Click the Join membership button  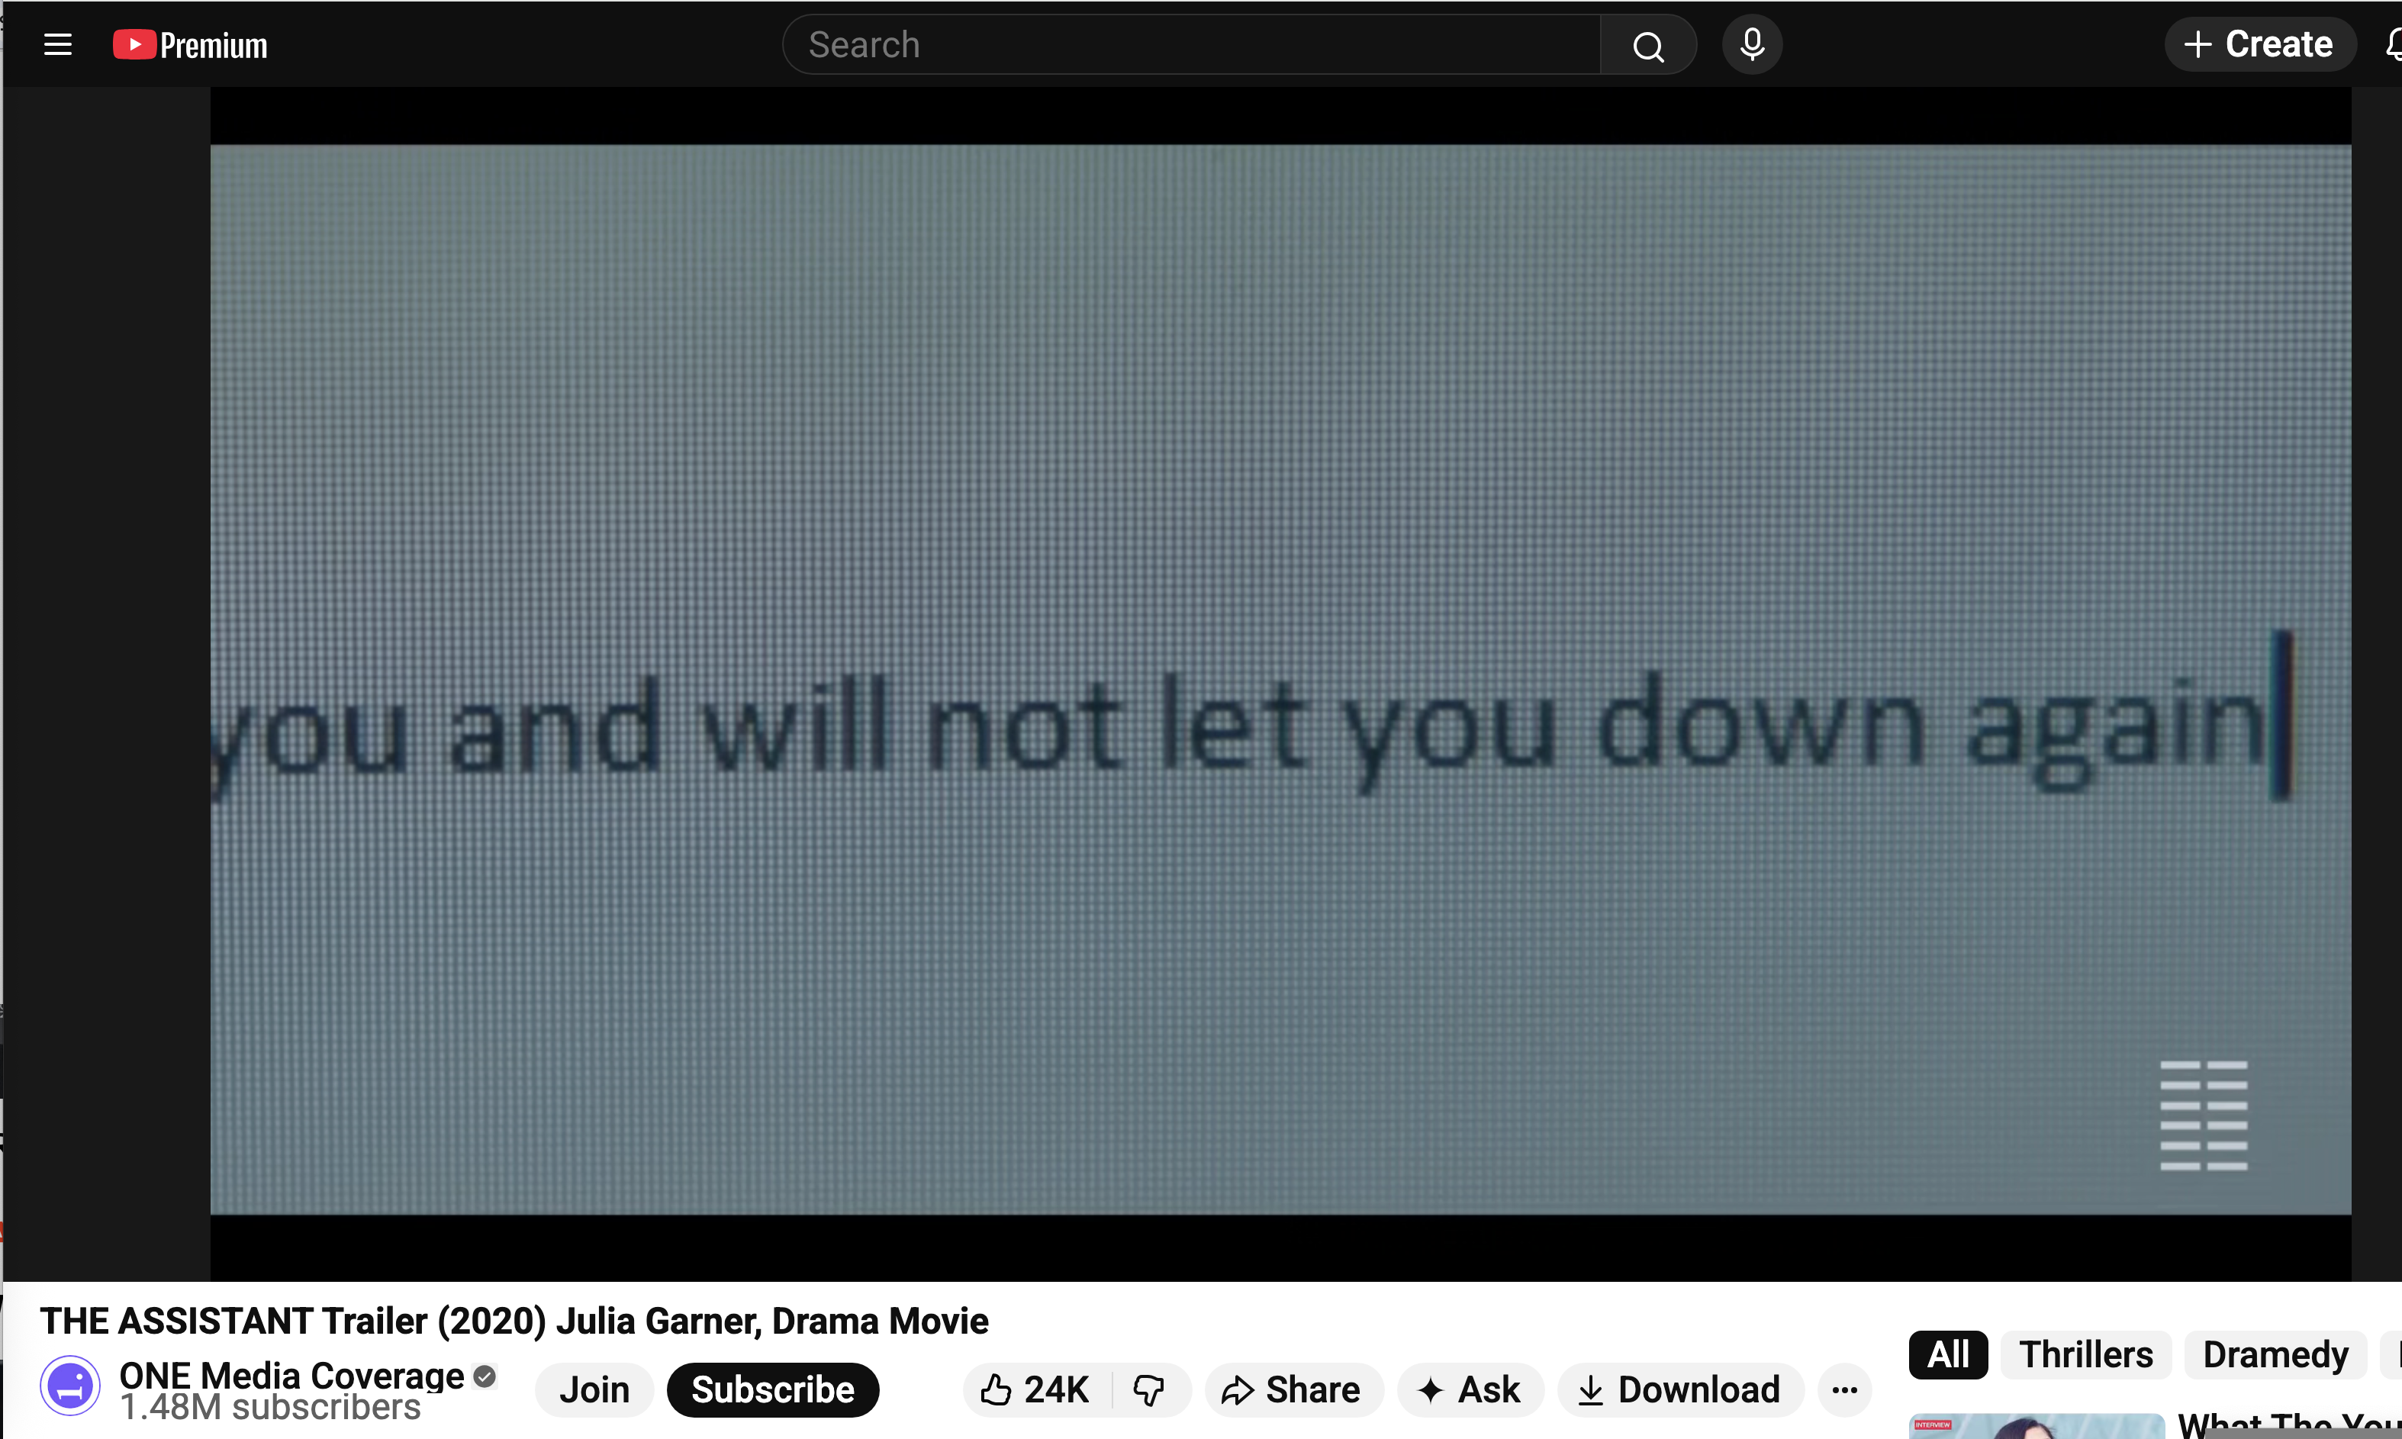pyautogui.click(x=594, y=1389)
